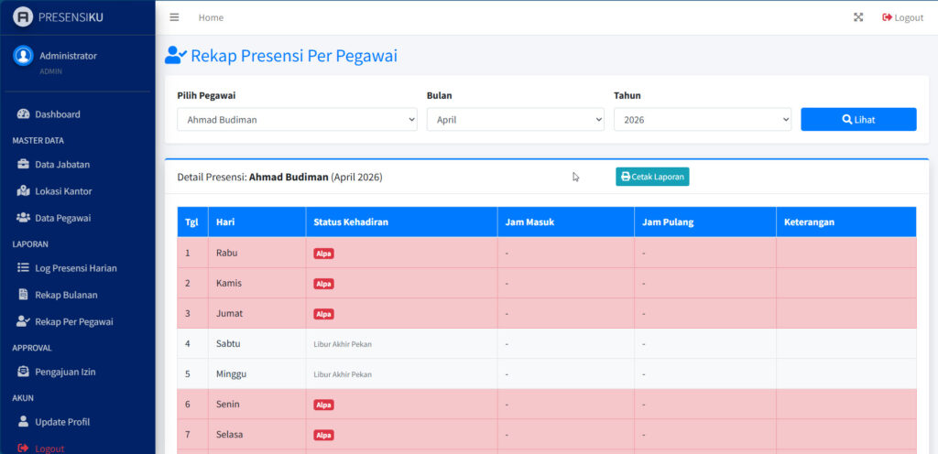The height and width of the screenshot is (454, 938).
Task: Click the Lokasi Kantor map icon
Action: click(24, 191)
